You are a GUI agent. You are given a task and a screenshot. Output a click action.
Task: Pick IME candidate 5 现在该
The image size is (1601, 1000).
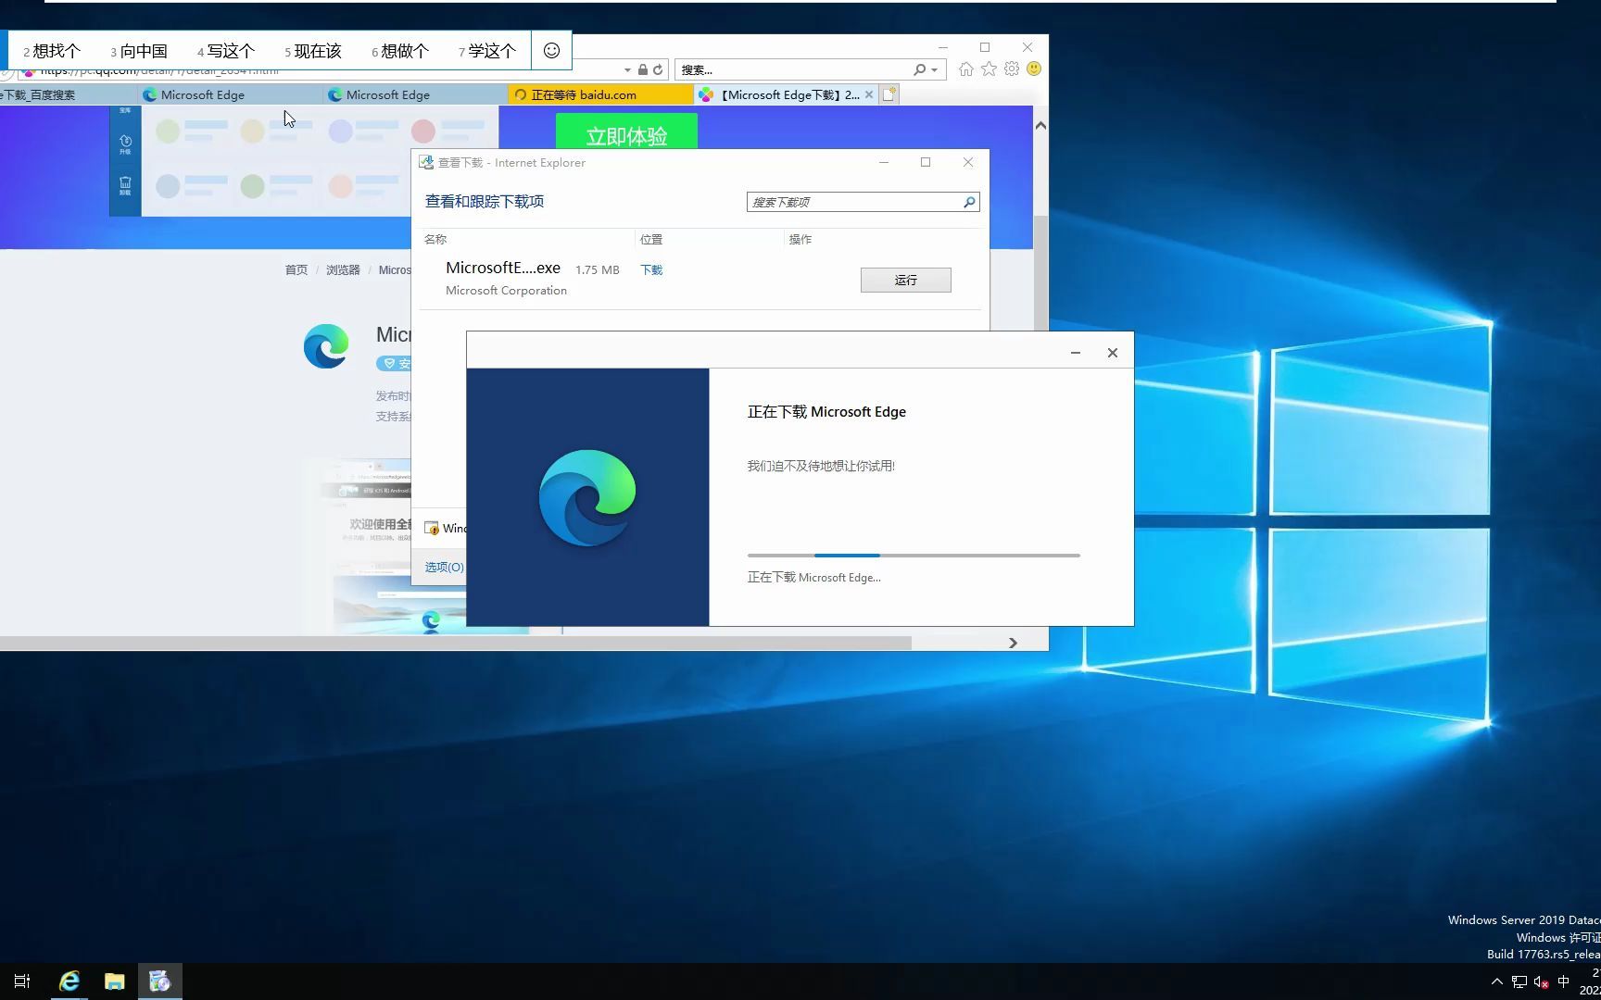tap(313, 51)
